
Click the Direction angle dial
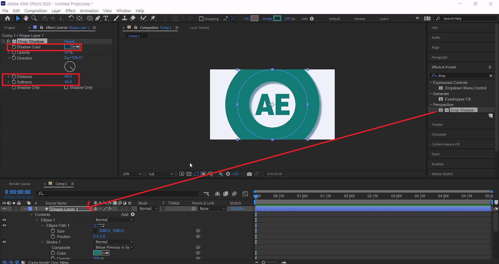pyautogui.click(x=70, y=67)
